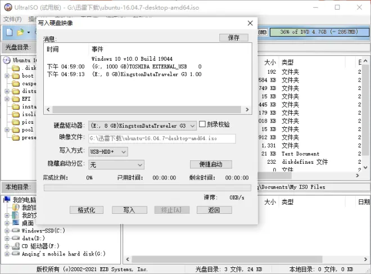Image resolution: width=371 pixels, height=274 pixels.
Task: Click the message log horizontal scrollbar
Action: click(x=147, y=110)
